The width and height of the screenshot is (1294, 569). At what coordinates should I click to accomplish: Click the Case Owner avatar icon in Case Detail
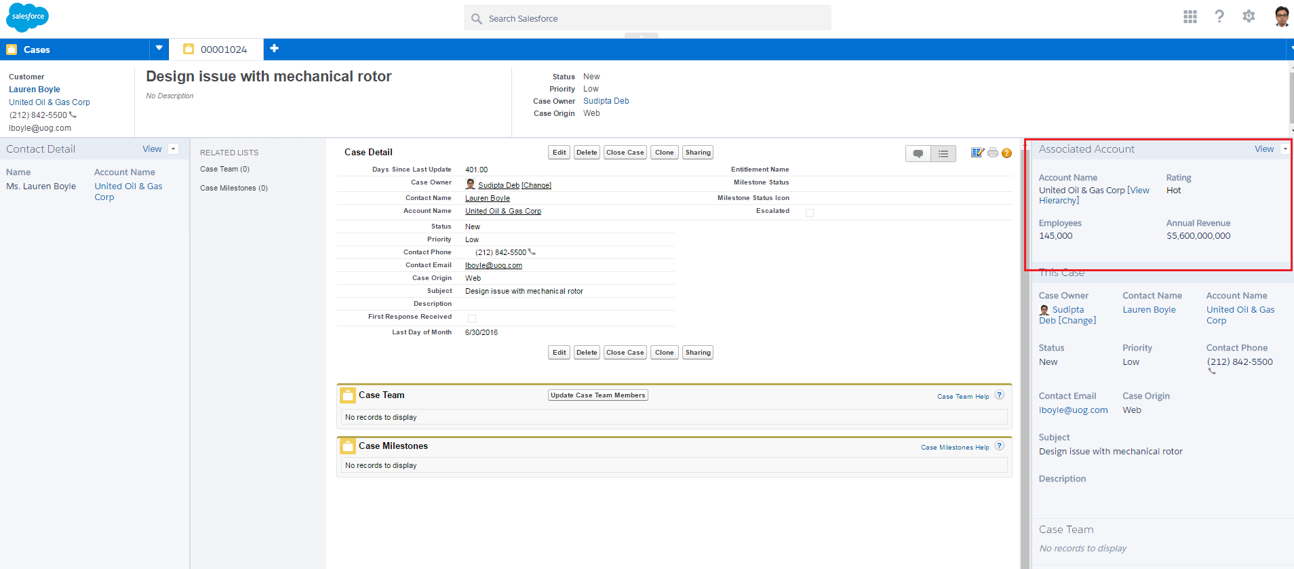[x=470, y=184]
